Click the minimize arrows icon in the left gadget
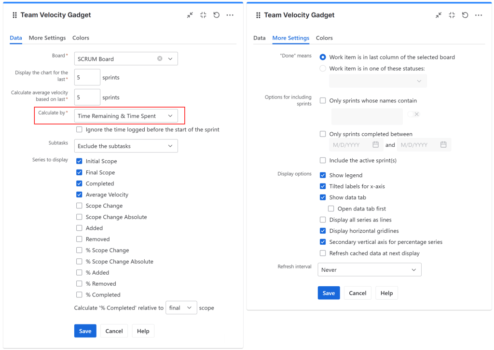Screen dimensions: 494x350 pos(190,15)
